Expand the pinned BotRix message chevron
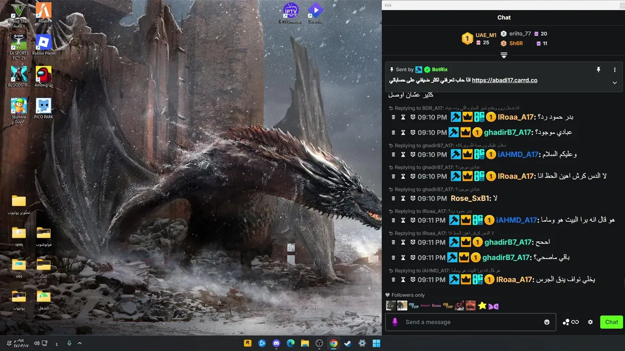Viewport: 625px width, 351px height. pyautogui.click(x=615, y=82)
